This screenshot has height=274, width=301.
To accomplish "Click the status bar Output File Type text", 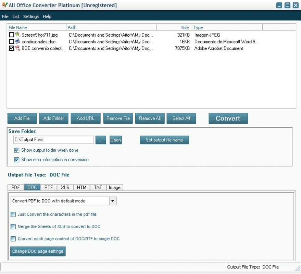I will (253, 267).
